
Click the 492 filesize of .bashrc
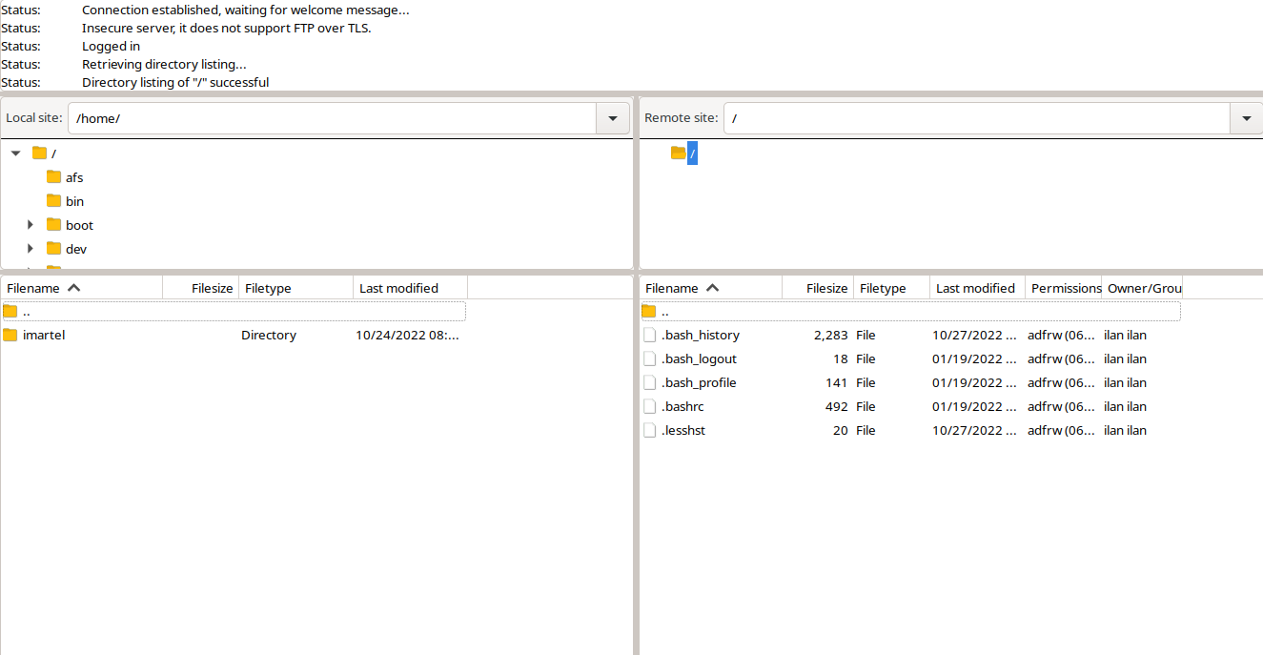point(837,407)
